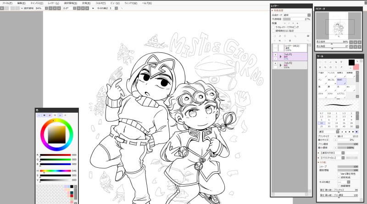Expand the 特殊効果 section in the layer panel
The image size is (367, 204).
point(272,11)
